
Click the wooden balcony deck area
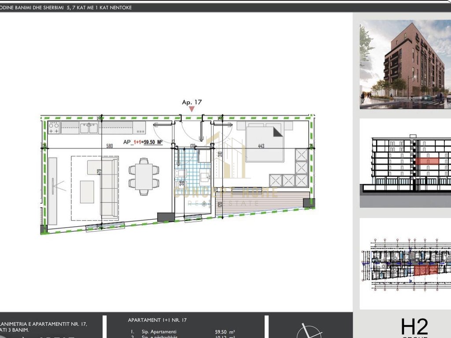click(x=260, y=202)
